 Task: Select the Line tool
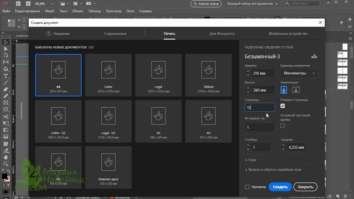coord(6,82)
